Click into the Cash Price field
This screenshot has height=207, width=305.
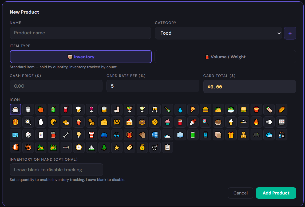[x=56, y=86]
